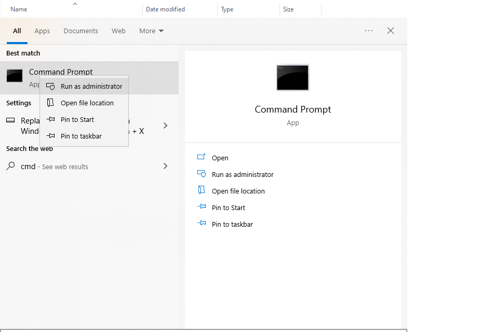This screenshot has width=480, height=332.
Task: Click Pin to taskbar in right pane
Action: point(232,224)
